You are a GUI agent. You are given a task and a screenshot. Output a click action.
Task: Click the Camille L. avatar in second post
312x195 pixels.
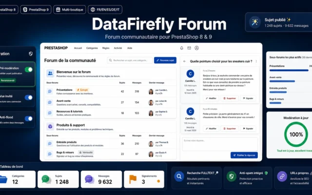190,112
